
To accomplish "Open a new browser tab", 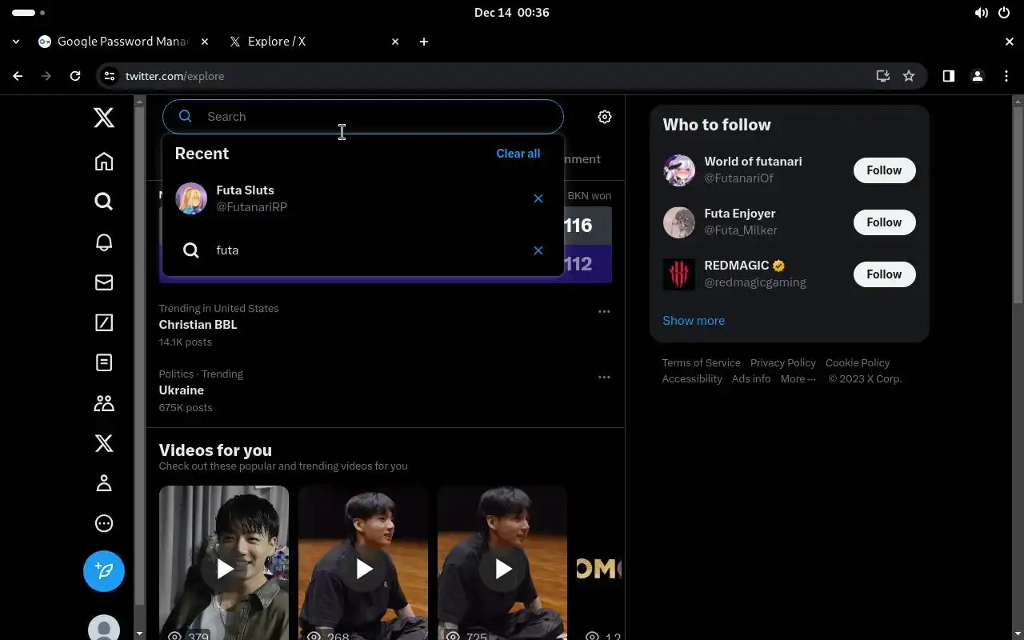I will pyautogui.click(x=424, y=42).
